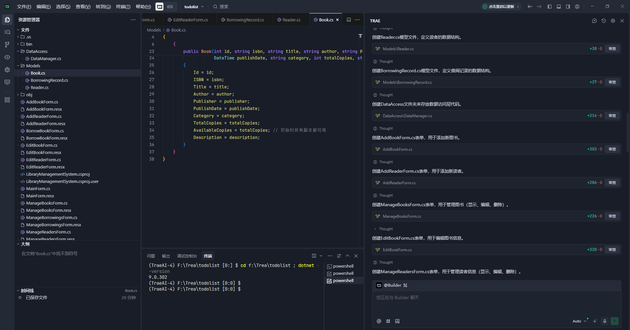This screenshot has width=630, height=330.
Task: Split the editor with the layout icon
Action: point(349,20)
